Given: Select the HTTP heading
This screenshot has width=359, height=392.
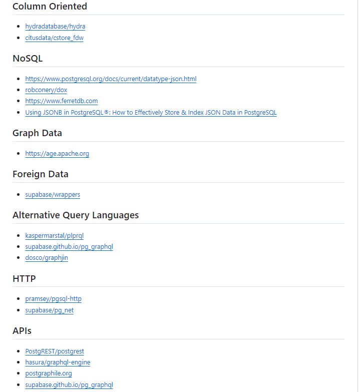Looking at the screenshot, I should [24, 278].
